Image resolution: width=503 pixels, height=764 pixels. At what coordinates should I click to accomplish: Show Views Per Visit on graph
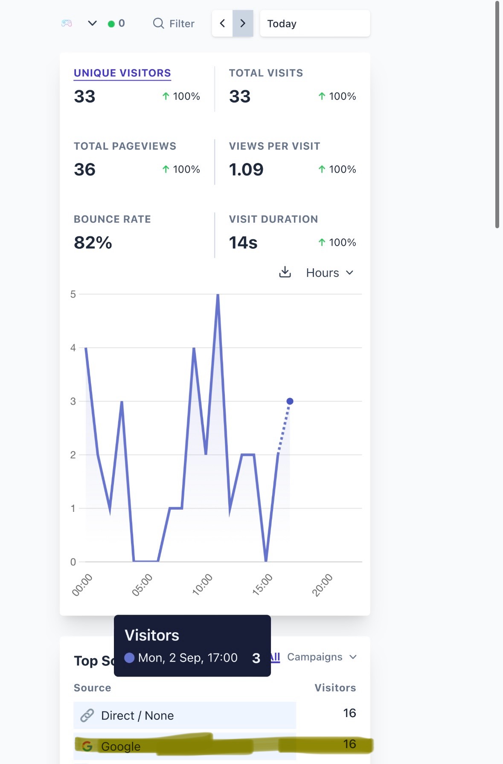pyautogui.click(x=274, y=146)
